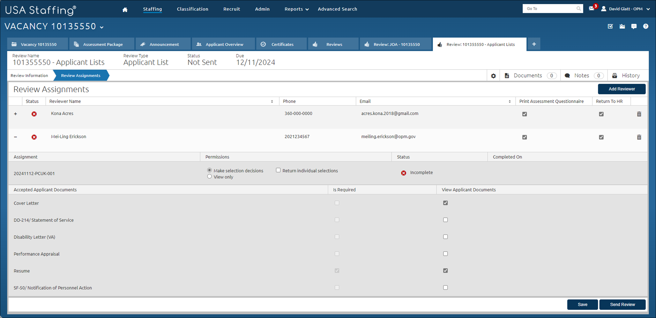Switch to Review: JOA - 10135550 tab
This screenshot has width=656, height=318.
click(x=396, y=44)
